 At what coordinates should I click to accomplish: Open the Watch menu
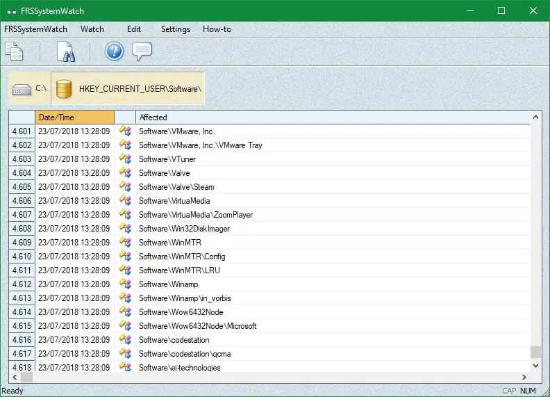pyautogui.click(x=92, y=29)
